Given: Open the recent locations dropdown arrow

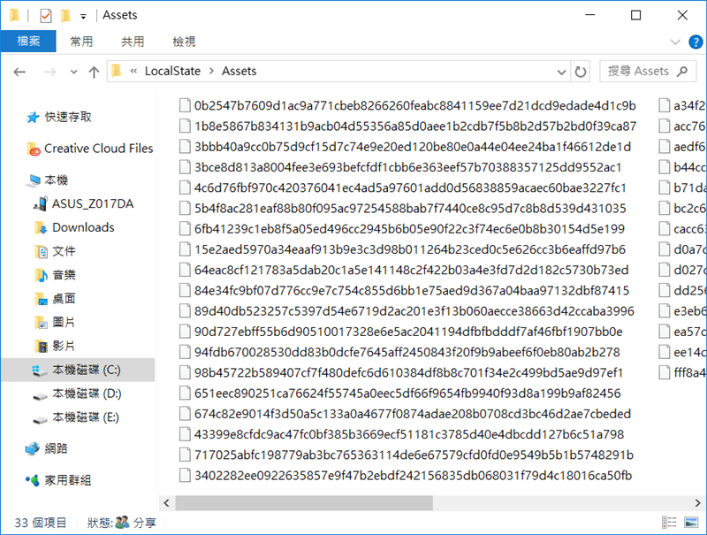Looking at the screenshot, I should (73, 72).
